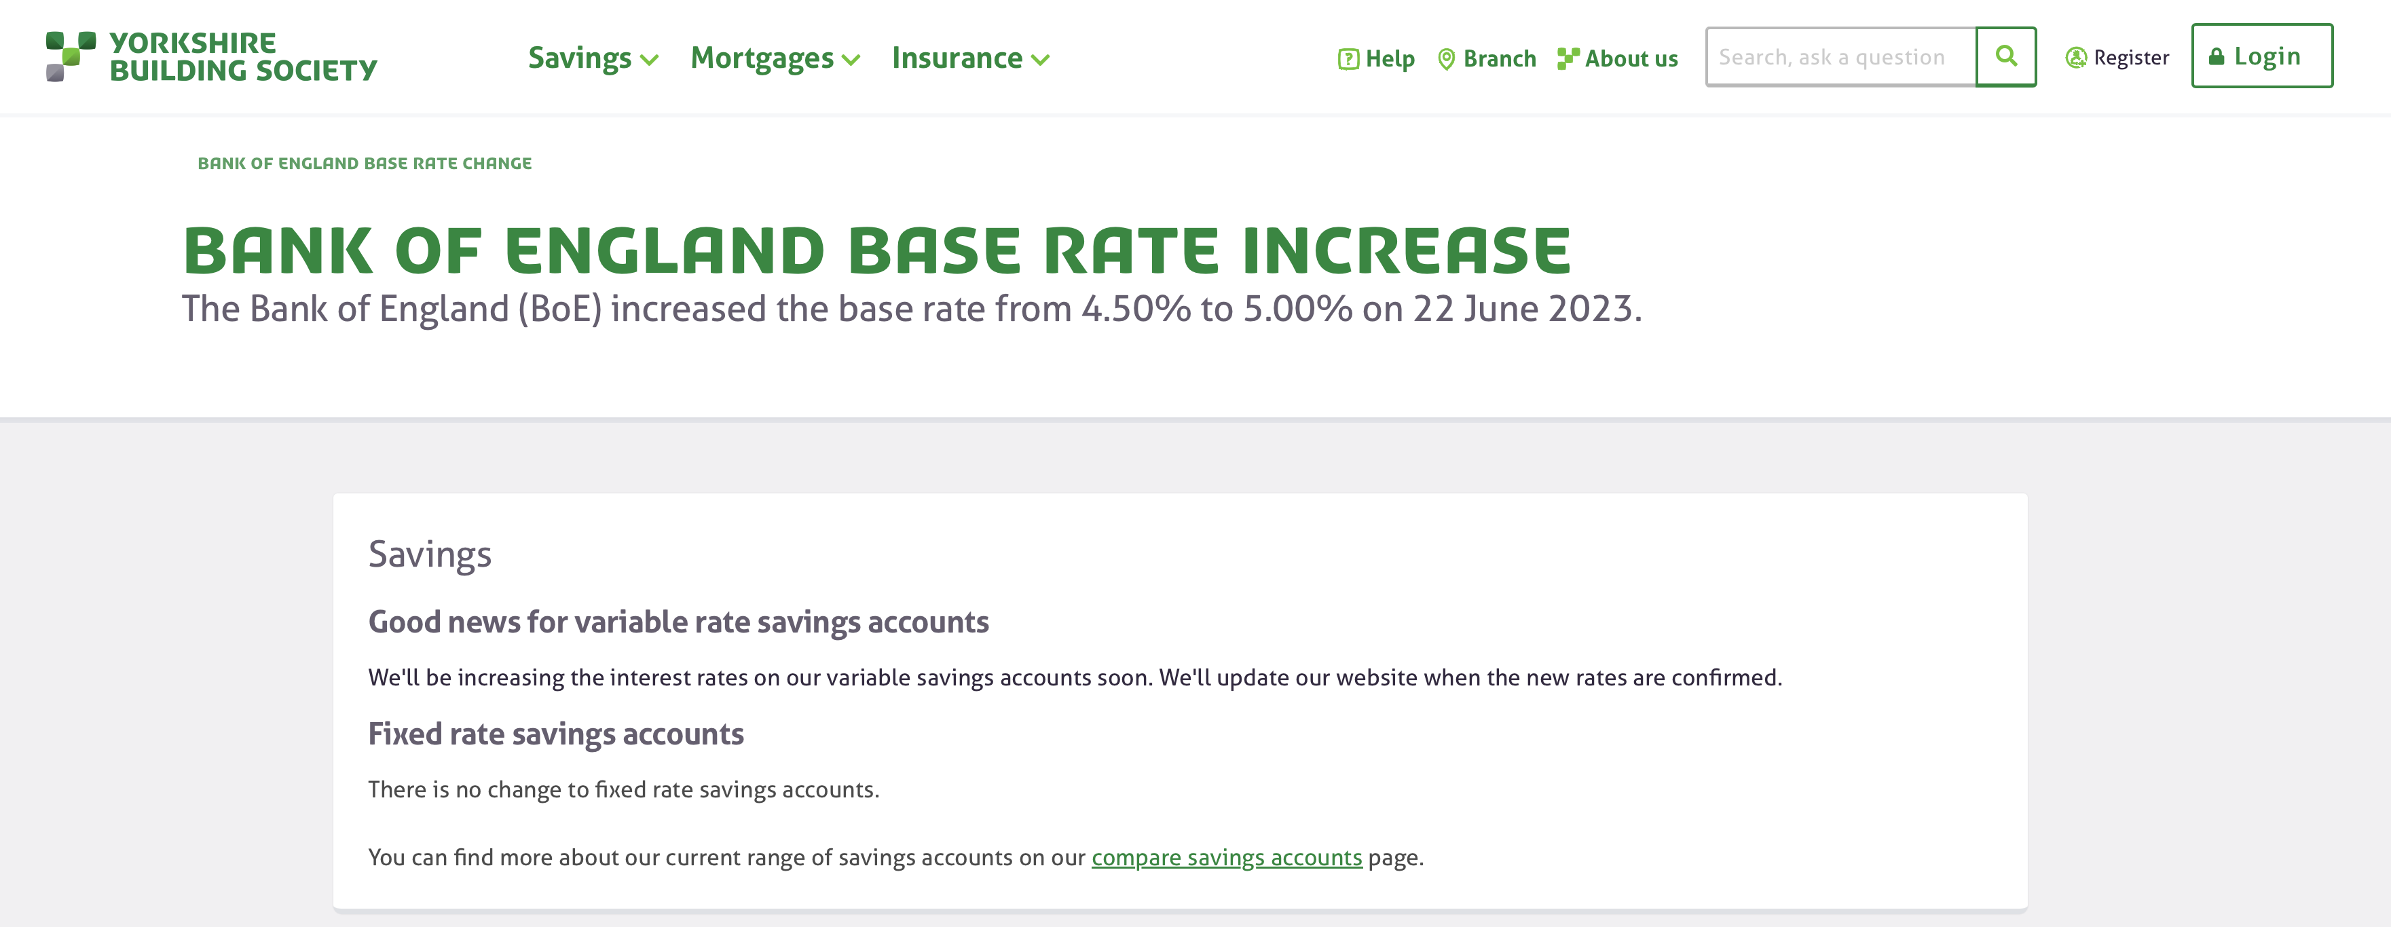
Task: Open the Insurance navigation menu
Action: click(971, 58)
